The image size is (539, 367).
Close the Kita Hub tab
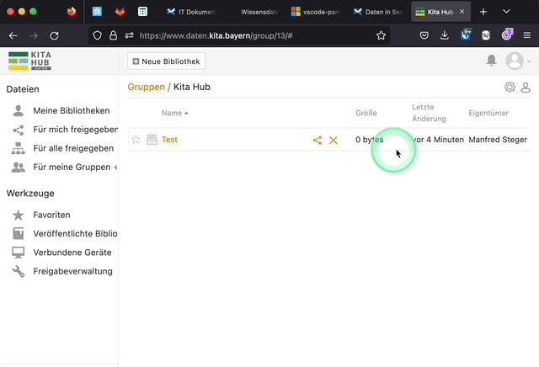(462, 12)
